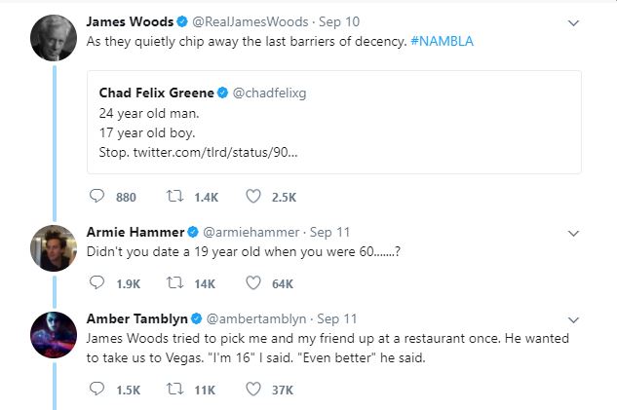Open the Amber Tamblyn display name link
The image size is (617, 410).
(x=137, y=318)
